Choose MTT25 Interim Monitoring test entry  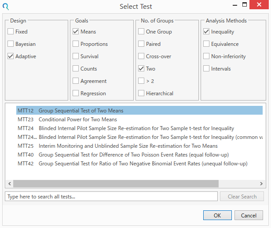(128, 146)
